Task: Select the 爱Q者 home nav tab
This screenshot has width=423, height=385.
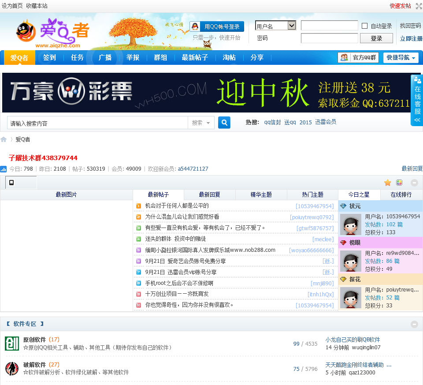Action: 19,57
